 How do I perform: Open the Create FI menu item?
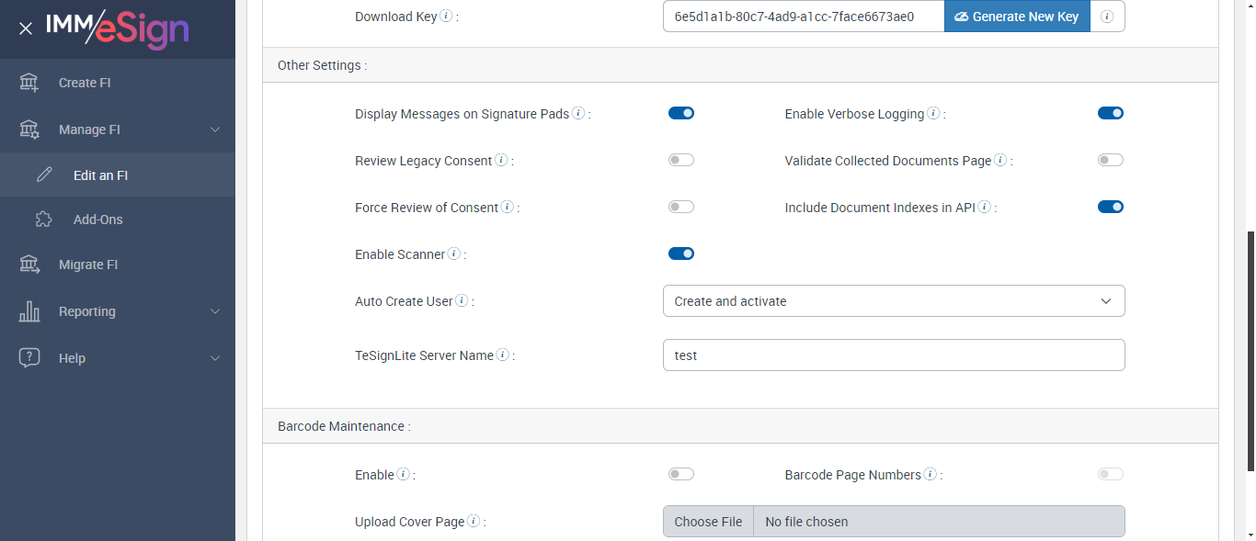[85, 83]
